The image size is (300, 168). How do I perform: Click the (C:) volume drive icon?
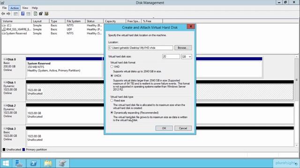tap(4, 25)
